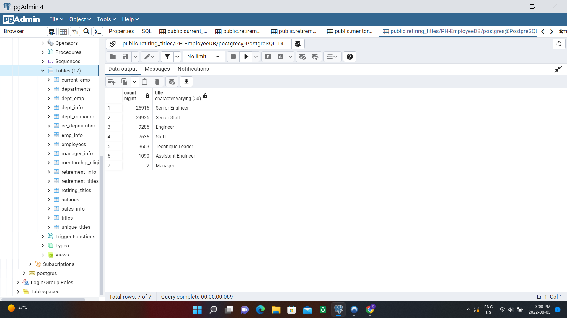Image resolution: width=567 pixels, height=318 pixels.
Task: Open the No limit rows dropdown
Action: click(x=204, y=57)
